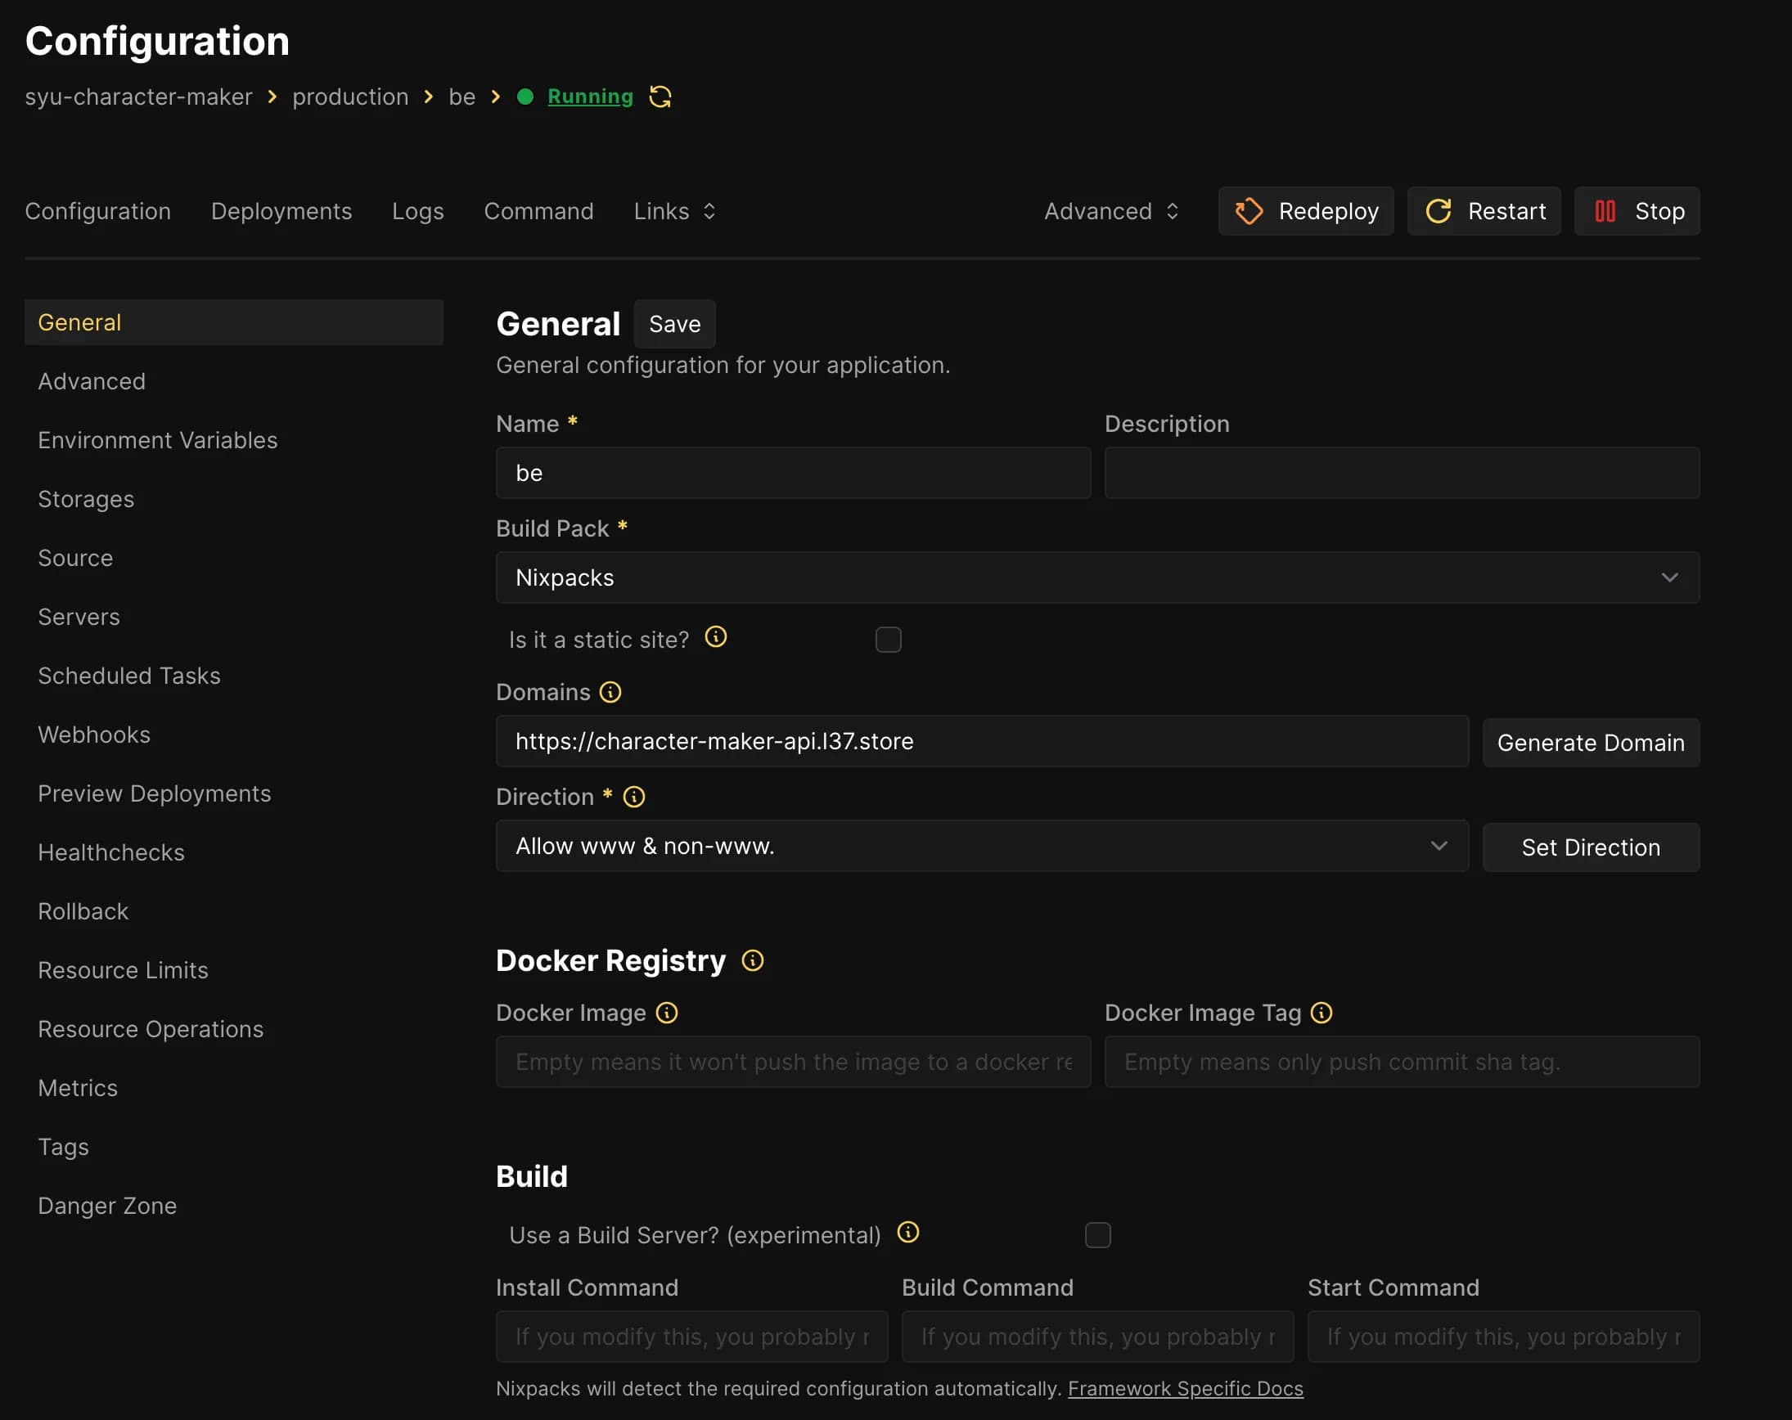This screenshot has width=1792, height=1420.
Task: Open the Framework Specific Docs link
Action: [1185, 1388]
